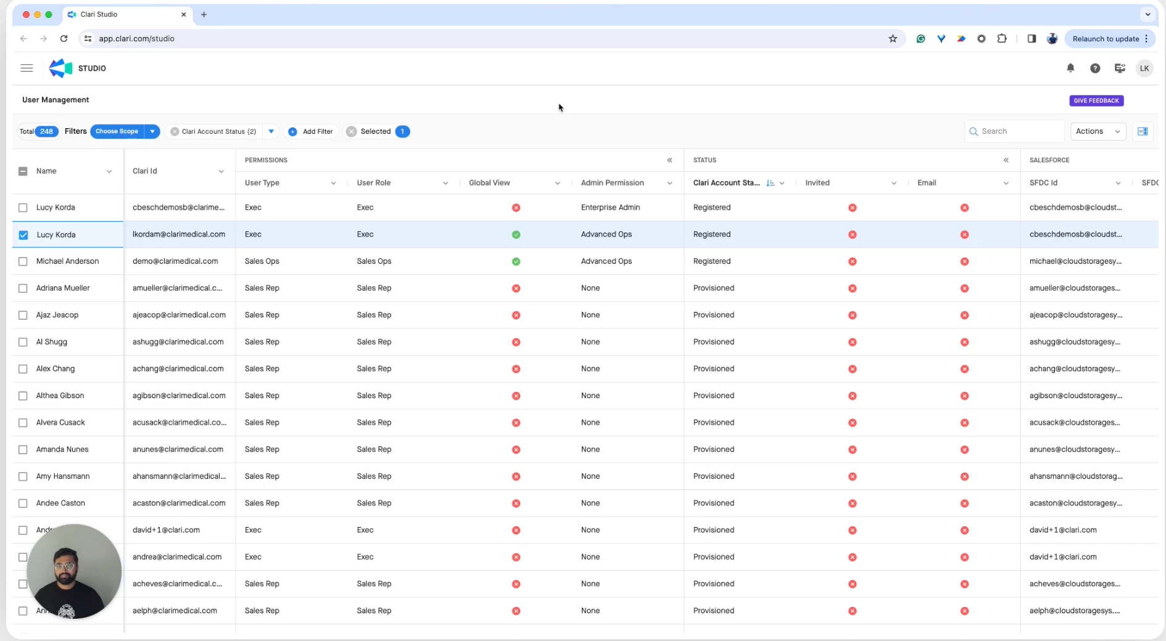Click Invited red X for Adriana Mueller
The width and height of the screenshot is (1166, 641).
tap(852, 288)
